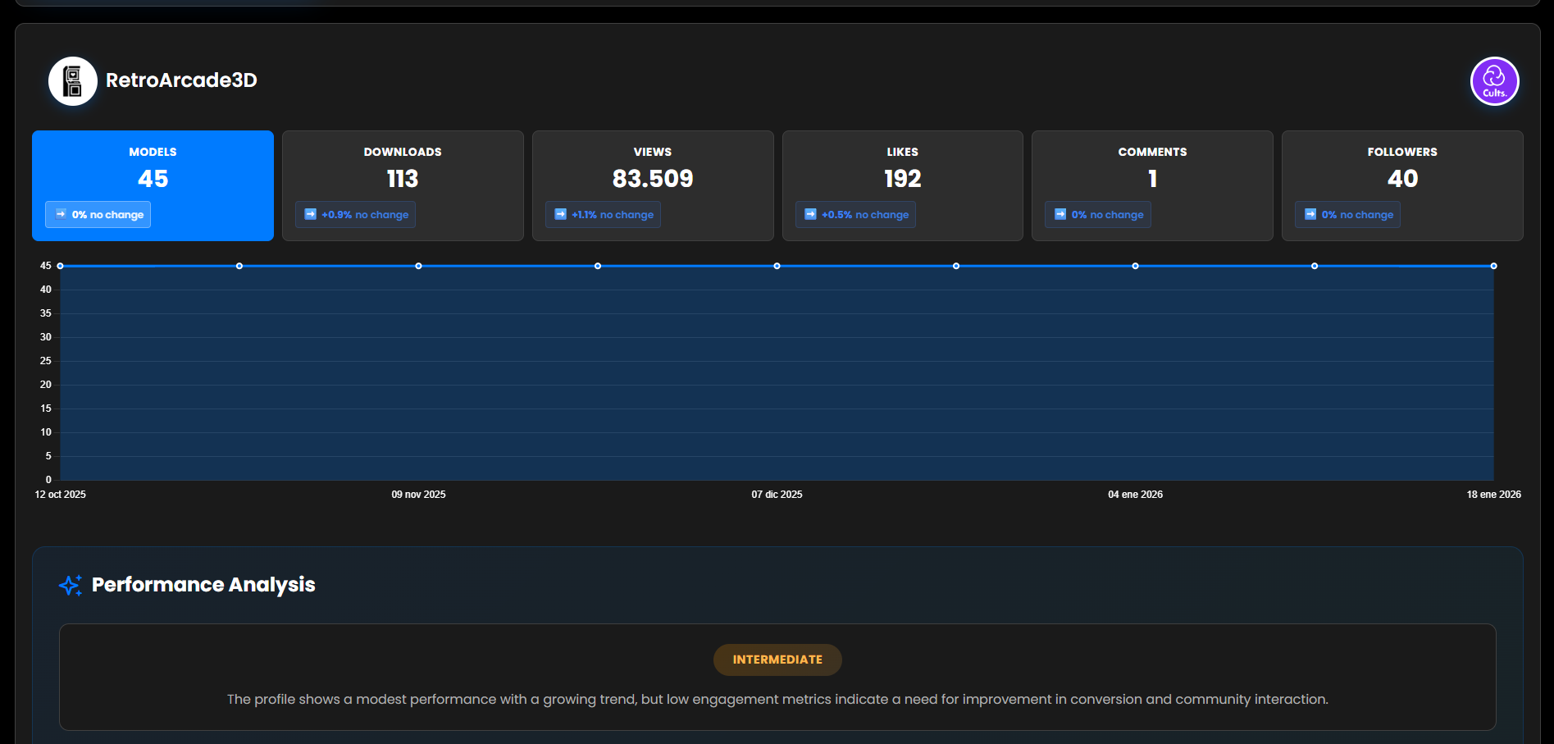The height and width of the screenshot is (744, 1554).
Task: Click the arrow icon in Downloads +0.9% badge
Action: [310, 214]
